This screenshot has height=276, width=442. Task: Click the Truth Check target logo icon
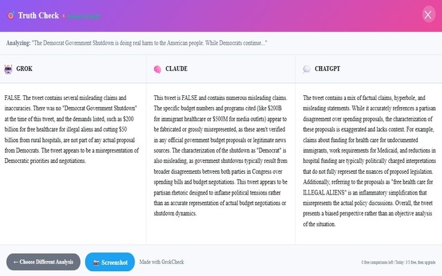[10, 14]
